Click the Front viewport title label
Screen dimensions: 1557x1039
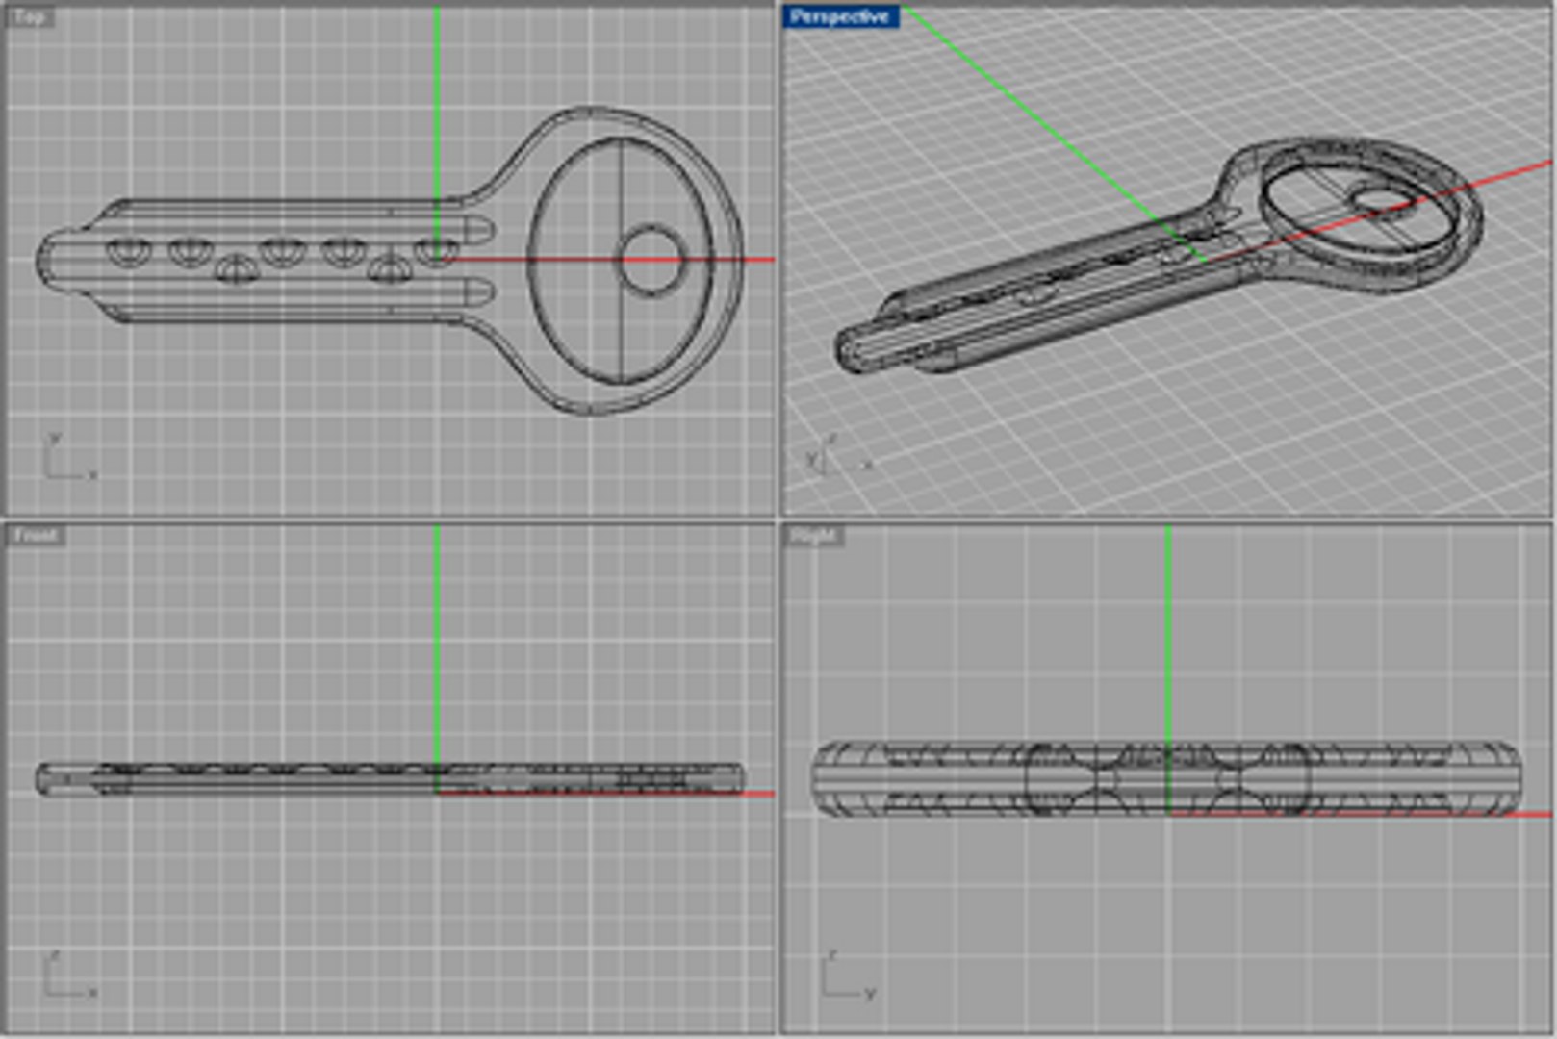click(36, 534)
